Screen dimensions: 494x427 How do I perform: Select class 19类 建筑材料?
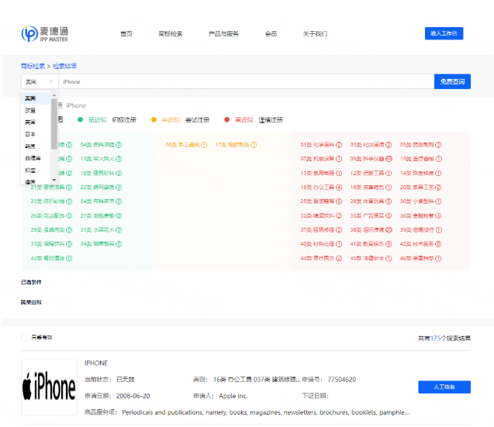tap(101, 173)
